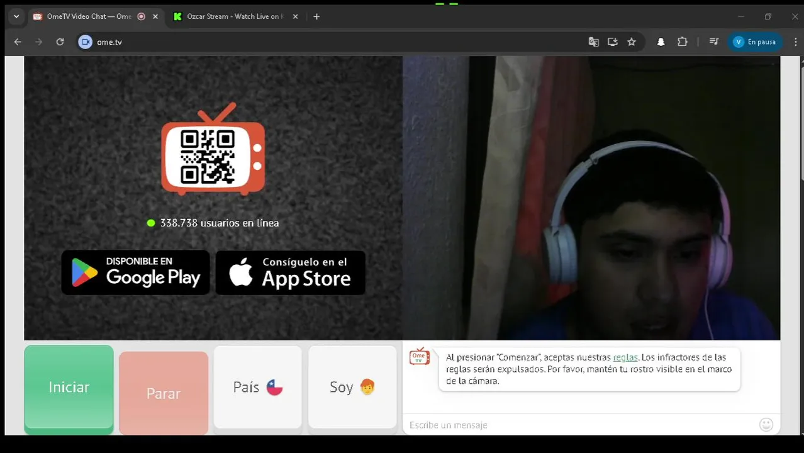Close the OmeTV Video Chat tab

click(x=155, y=16)
